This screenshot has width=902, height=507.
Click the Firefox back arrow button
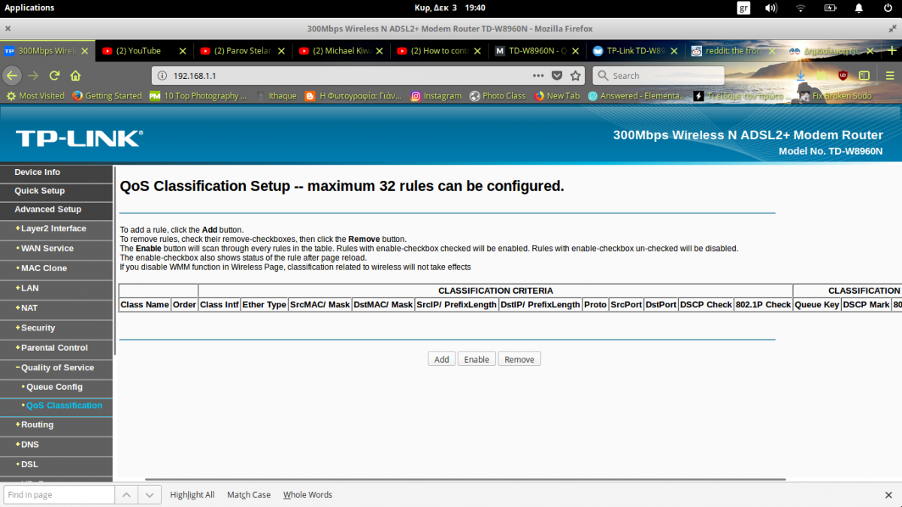pos(11,76)
